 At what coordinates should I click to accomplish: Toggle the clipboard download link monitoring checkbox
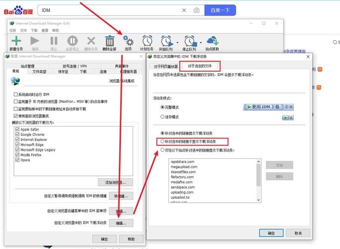(x=15, y=109)
